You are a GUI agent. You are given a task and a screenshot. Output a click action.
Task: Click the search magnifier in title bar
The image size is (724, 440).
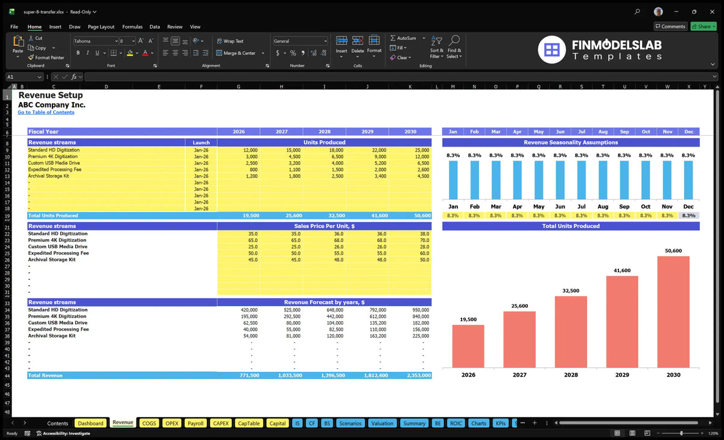coord(638,11)
